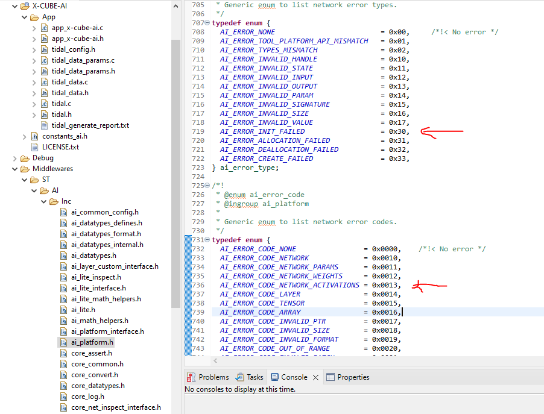Click the core_log.h file icon
Image resolution: width=544 pixels, height=414 pixels.
63,397
